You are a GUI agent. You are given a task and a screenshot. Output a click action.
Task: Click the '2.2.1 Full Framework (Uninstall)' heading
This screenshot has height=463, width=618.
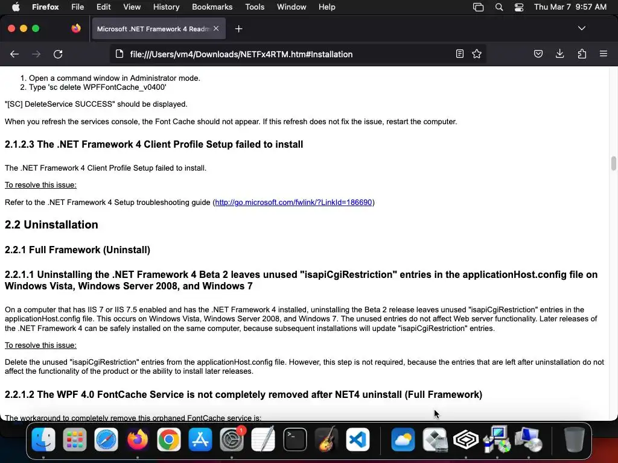[77, 250]
